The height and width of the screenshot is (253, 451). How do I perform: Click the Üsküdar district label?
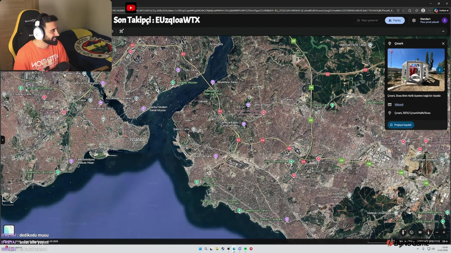203,101
